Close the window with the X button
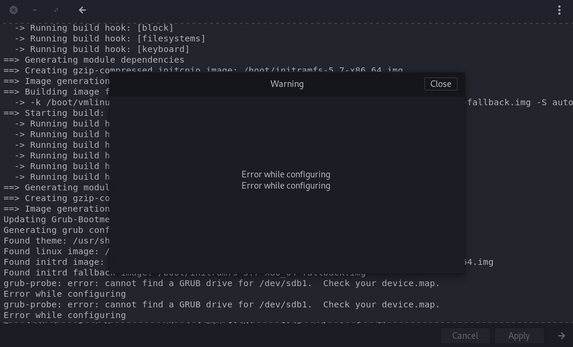This screenshot has width=573, height=347. pos(14,10)
